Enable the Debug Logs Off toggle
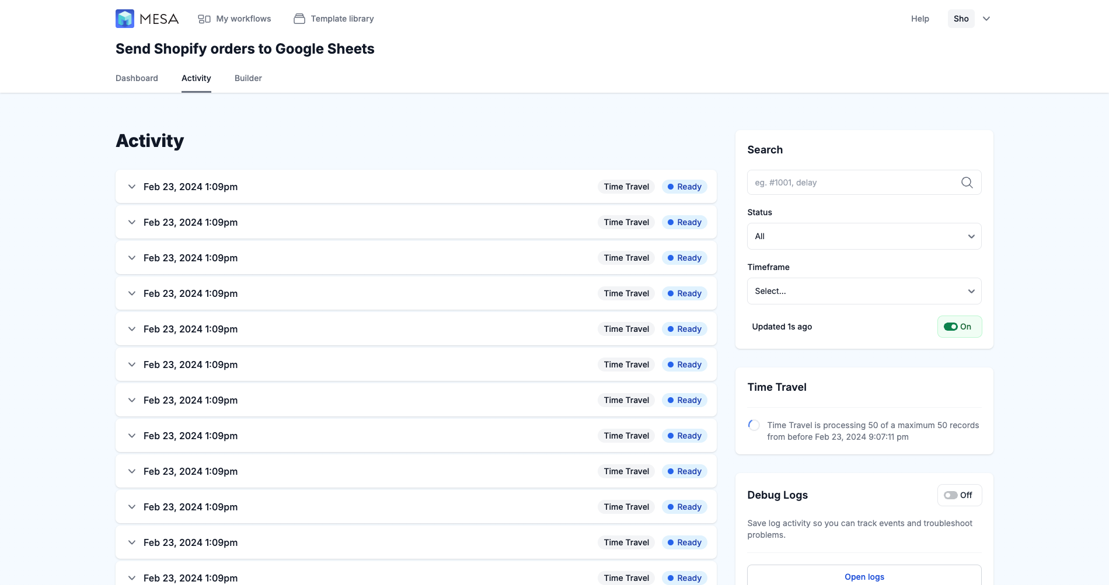The height and width of the screenshot is (585, 1109). (960, 495)
